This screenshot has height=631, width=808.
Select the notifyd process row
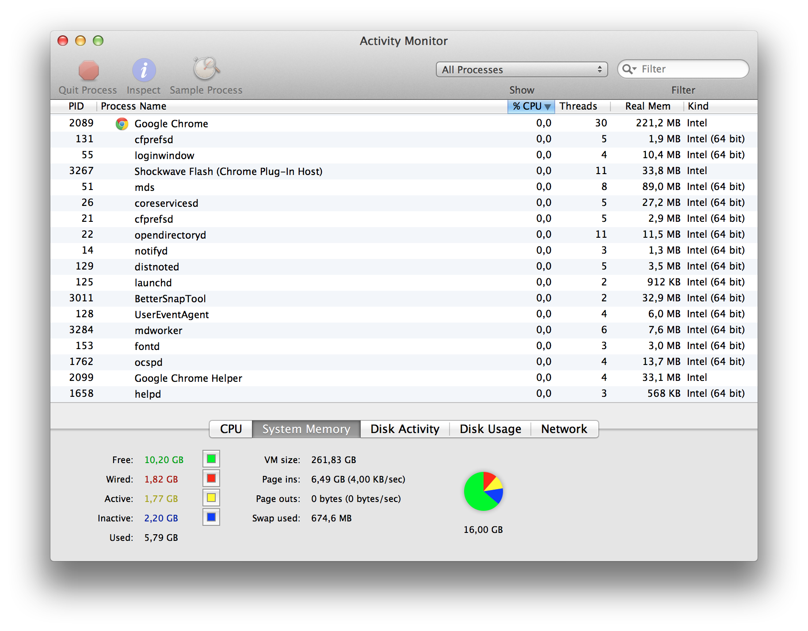coord(404,251)
